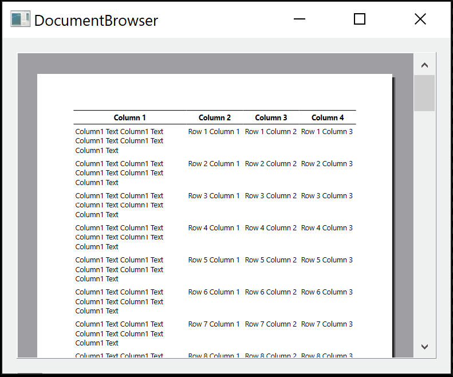The width and height of the screenshot is (453, 377).
Task: Select the Column 4 table header
Action: (x=328, y=117)
